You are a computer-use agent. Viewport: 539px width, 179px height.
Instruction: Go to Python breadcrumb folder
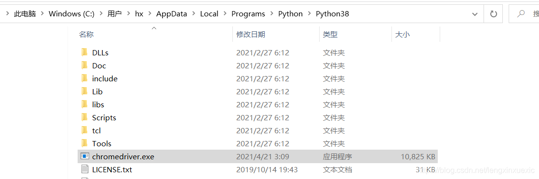tap(290, 14)
